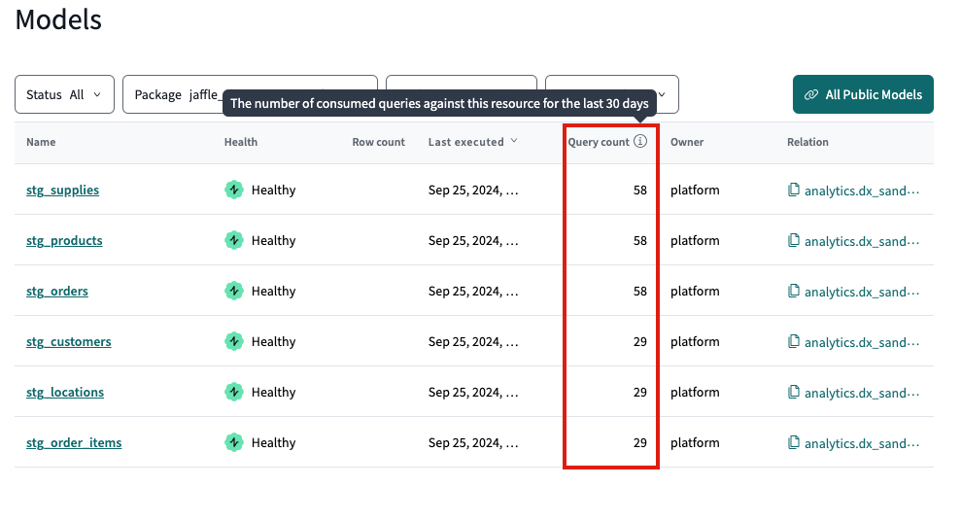Click link icon in All Public Models button
This screenshot has width=961, height=521.
(811, 95)
